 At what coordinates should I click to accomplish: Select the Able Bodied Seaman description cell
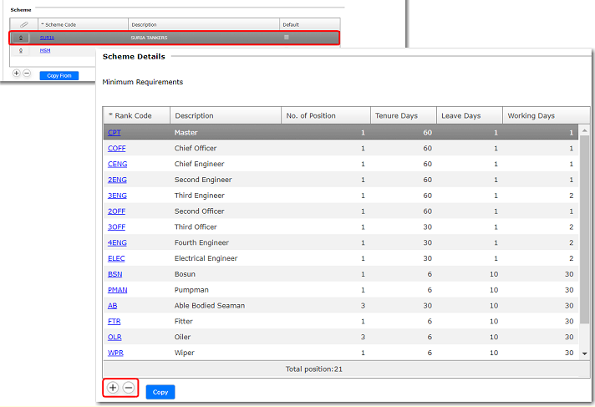209,306
